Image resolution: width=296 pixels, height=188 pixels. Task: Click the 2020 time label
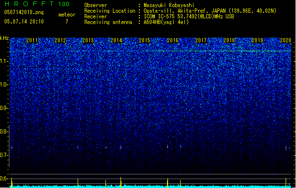click(286, 40)
